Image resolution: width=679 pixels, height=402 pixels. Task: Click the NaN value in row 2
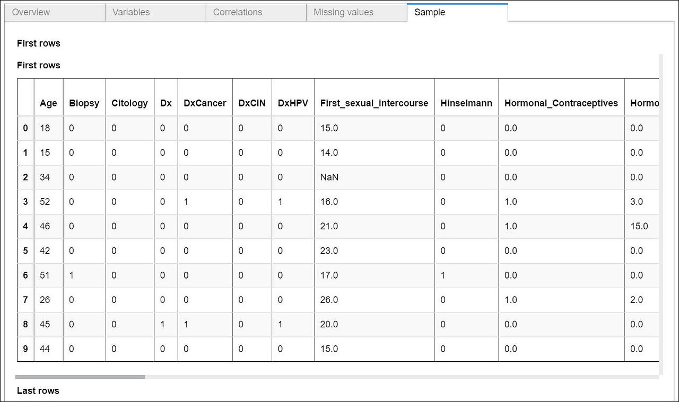click(329, 177)
